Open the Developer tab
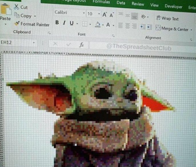Viewport: 196px width, 167px height. [x=173, y=6]
